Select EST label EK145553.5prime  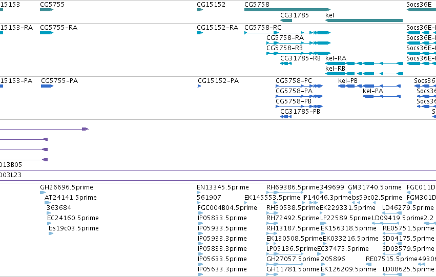(x=272, y=198)
